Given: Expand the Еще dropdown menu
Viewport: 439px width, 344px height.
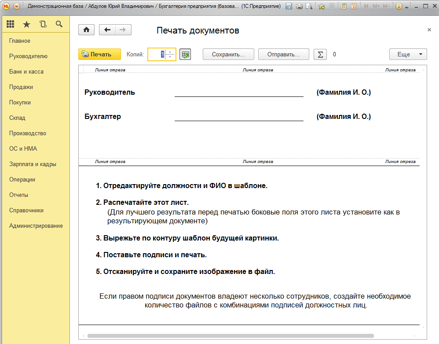Looking at the screenshot, I should (x=408, y=55).
